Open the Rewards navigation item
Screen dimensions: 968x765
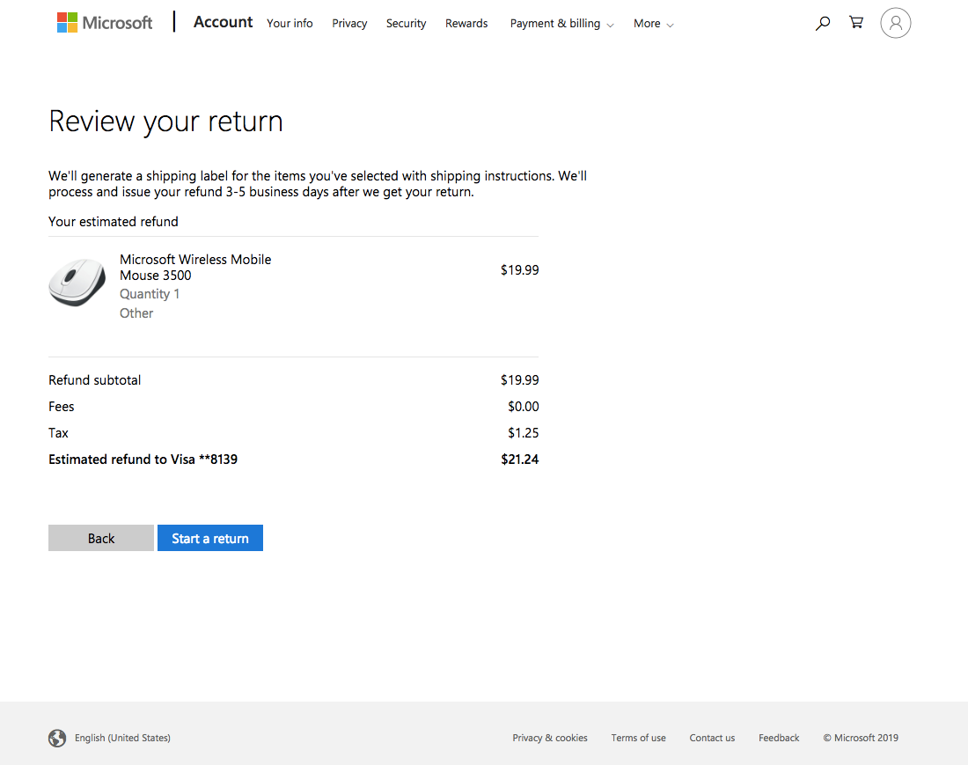[x=466, y=24]
